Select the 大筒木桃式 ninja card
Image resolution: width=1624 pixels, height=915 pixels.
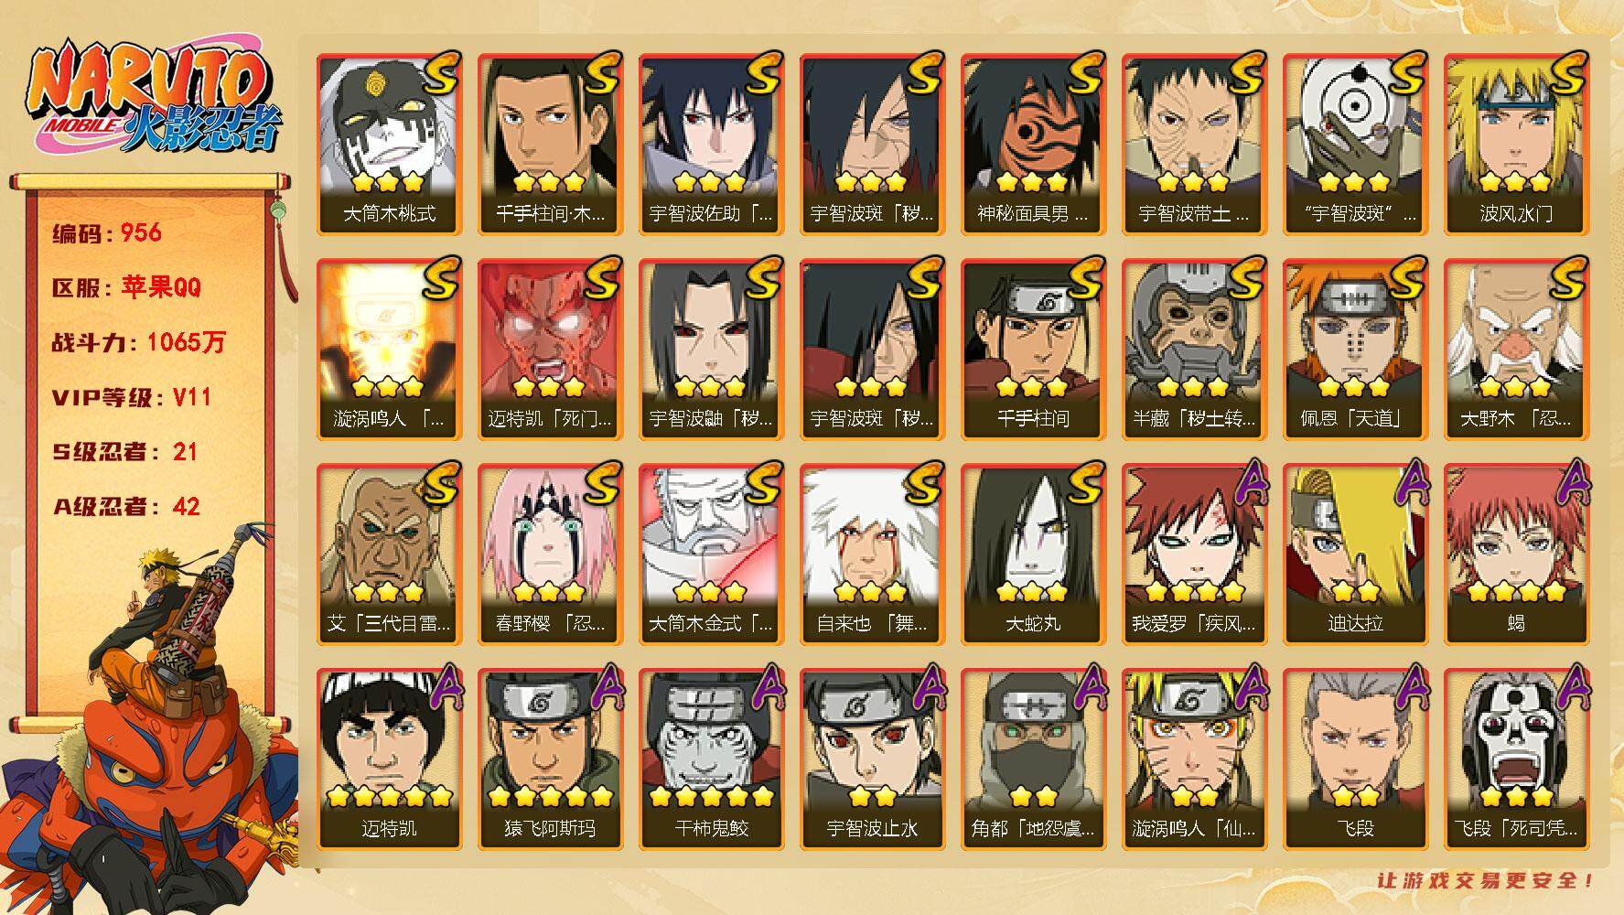point(389,144)
